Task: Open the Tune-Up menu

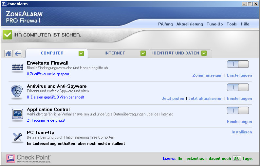Action: pos(215,24)
